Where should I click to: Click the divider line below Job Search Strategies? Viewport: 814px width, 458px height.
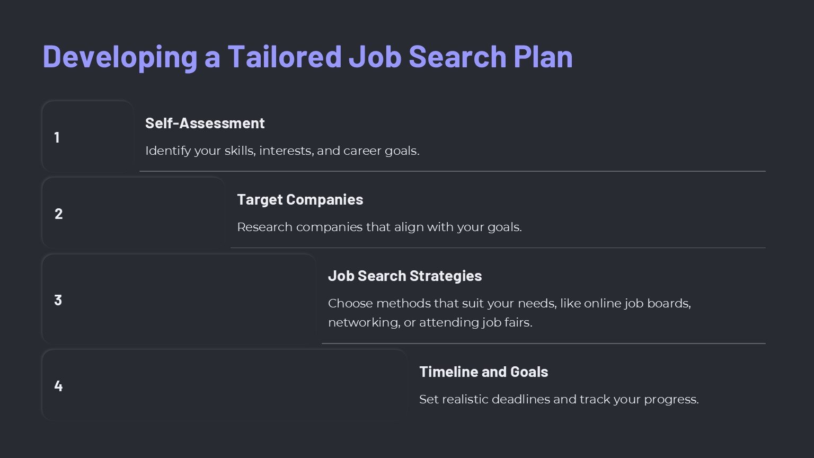543,343
